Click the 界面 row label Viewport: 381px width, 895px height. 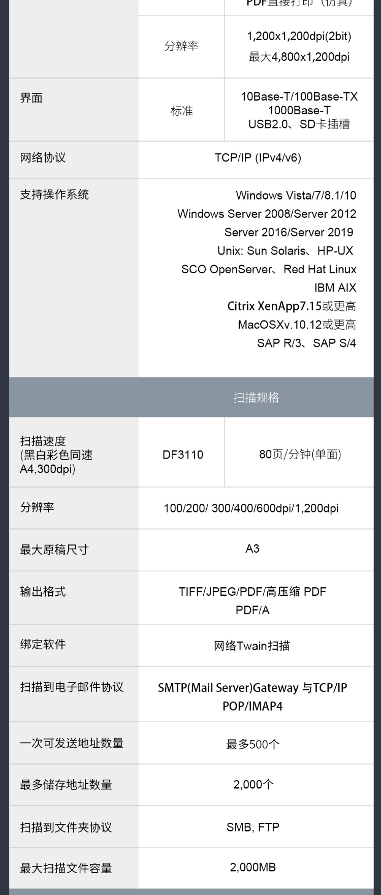point(31,98)
